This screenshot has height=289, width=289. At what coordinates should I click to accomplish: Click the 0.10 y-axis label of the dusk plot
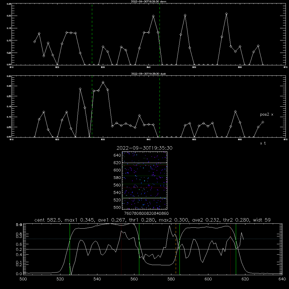point(9,117)
